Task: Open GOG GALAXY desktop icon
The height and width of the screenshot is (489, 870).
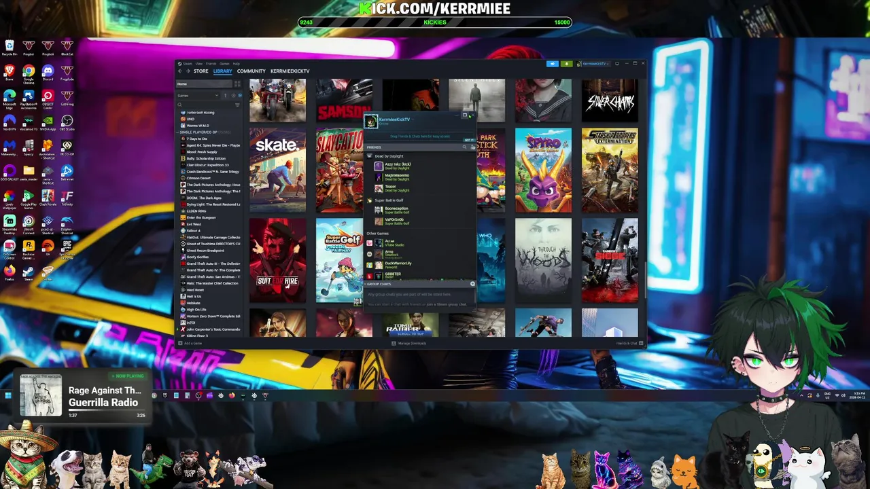Action: pos(10,173)
